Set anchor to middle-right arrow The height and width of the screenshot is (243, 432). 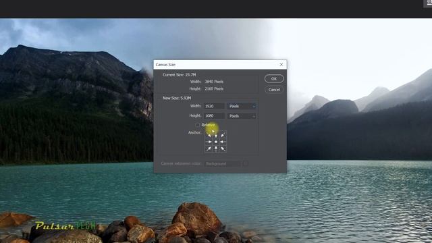223,142
